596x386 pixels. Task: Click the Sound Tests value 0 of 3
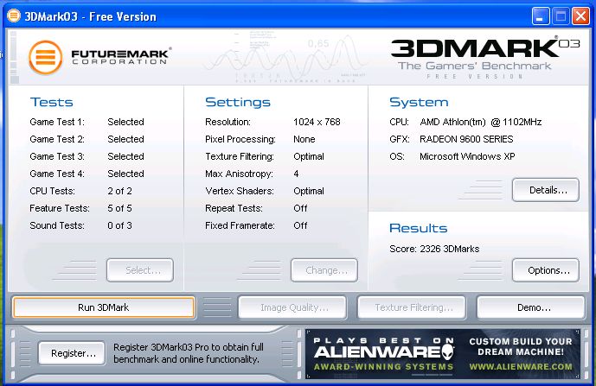119,225
